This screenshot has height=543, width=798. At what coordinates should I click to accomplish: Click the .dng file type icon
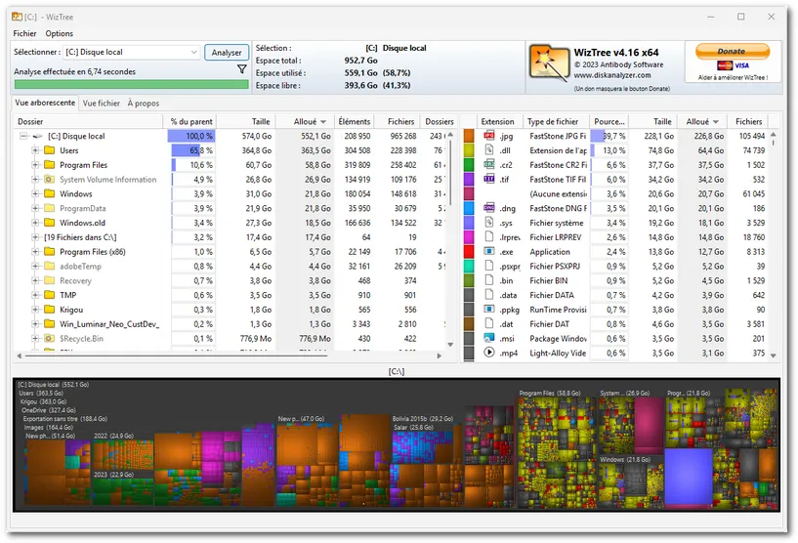(x=489, y=208)
